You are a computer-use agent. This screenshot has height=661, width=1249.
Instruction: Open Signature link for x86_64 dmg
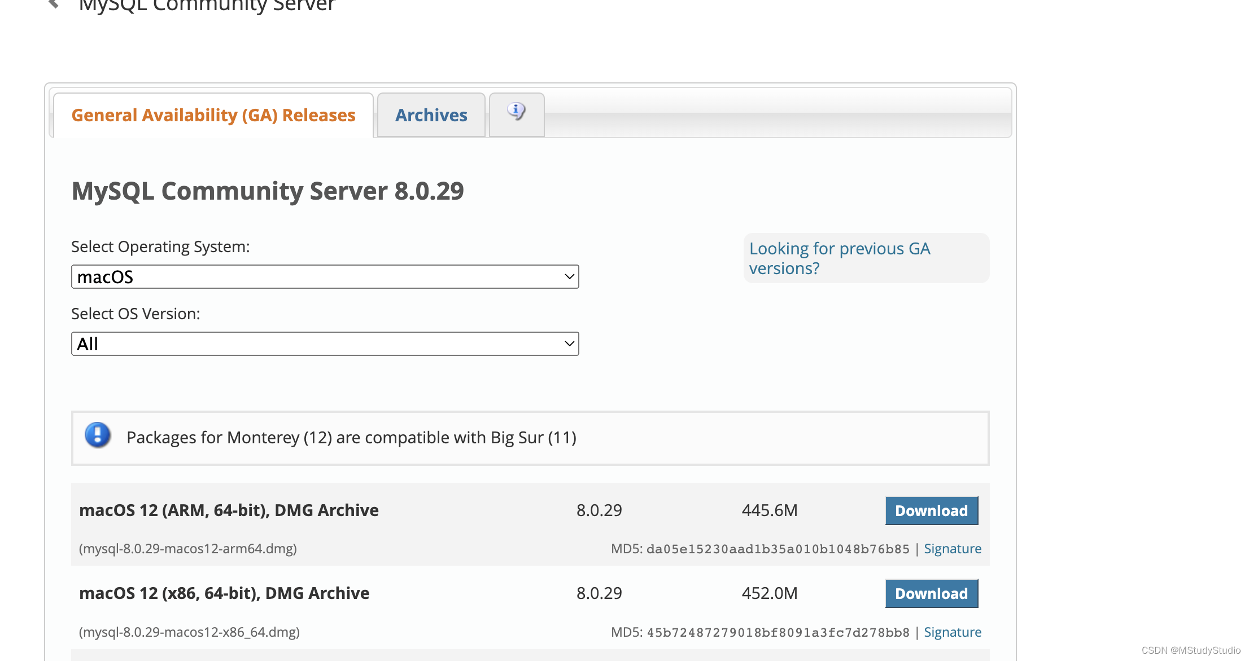click(953, 632)
